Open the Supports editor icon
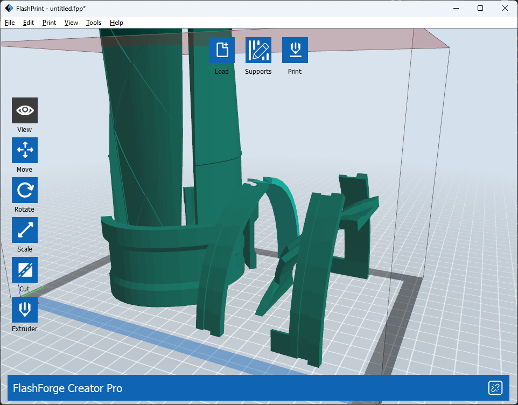The image size is (518, 405). point(258,50)
